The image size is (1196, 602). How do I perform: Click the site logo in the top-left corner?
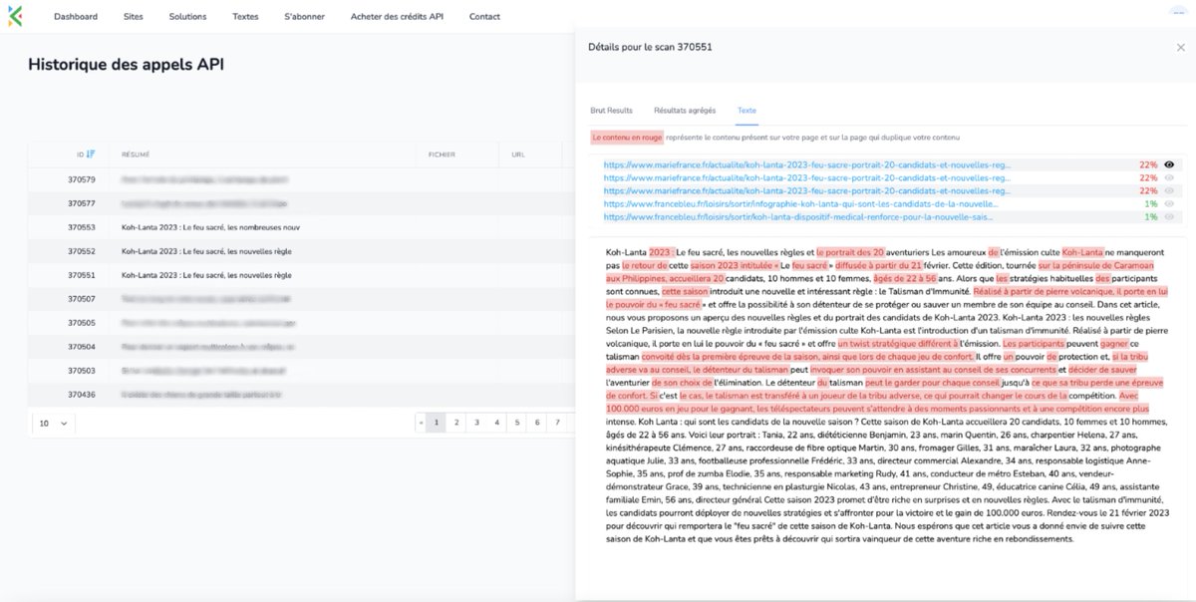click(x=14, y=16)
